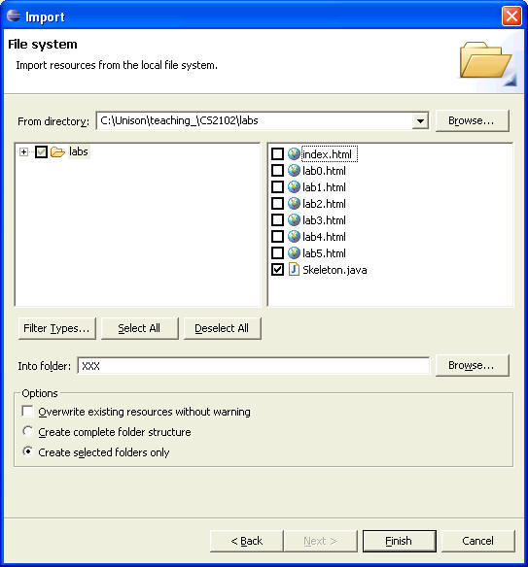Open Filter Types dialog

pos(56,328)
